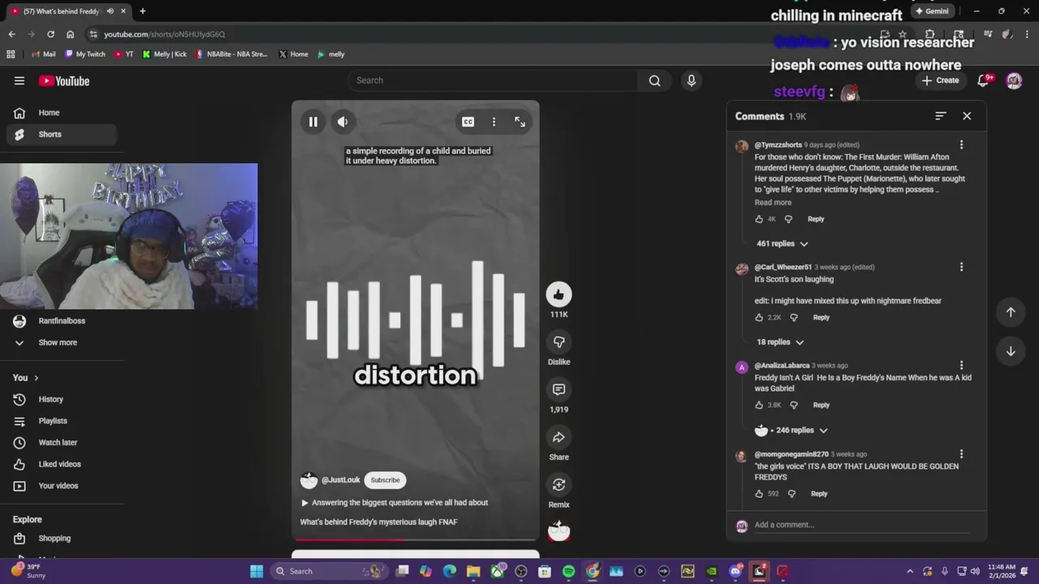Open the @JustLouk channel link
This screenshot has width=1039, height=584.
(340, 480)
